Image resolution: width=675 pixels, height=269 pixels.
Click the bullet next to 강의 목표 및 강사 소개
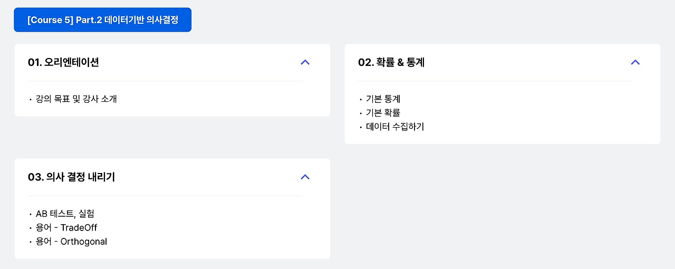[31, 99]
